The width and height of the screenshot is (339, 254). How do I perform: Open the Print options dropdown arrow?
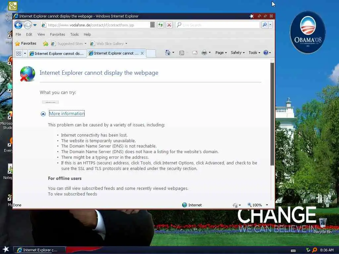tap(210, 53)
